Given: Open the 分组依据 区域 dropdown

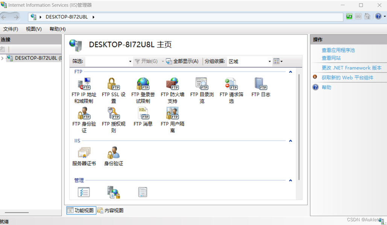Looking at the screenshot, I should coord(270,61).
